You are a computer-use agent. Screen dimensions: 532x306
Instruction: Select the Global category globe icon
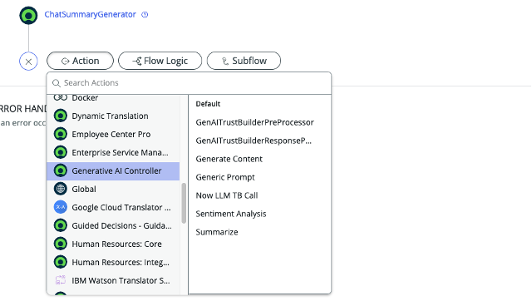point(61,189)
